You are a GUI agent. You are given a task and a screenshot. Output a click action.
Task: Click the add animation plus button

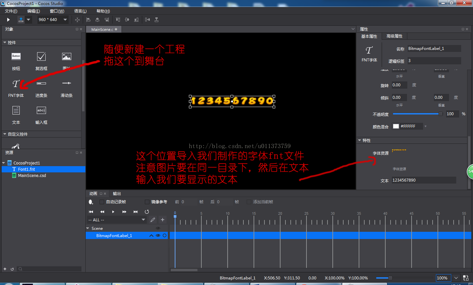(163, 220)
